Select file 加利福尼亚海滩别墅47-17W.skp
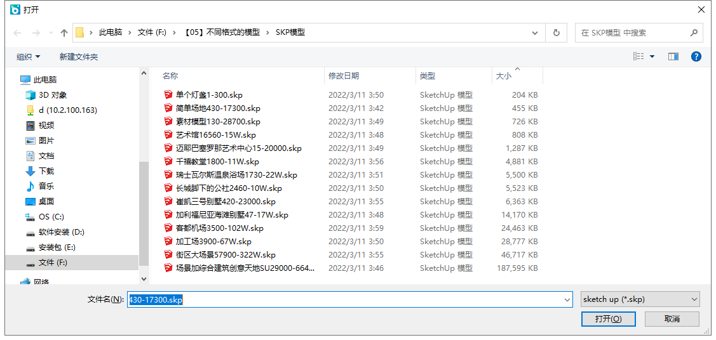 231,214
